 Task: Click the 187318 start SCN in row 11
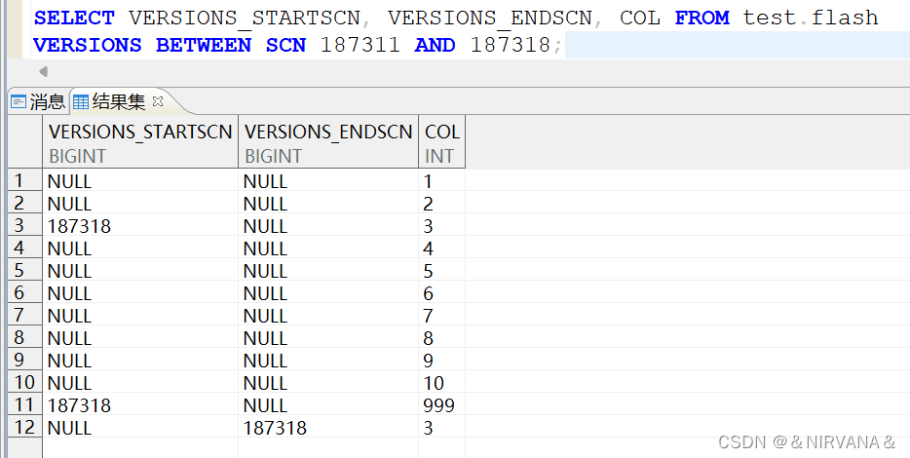tap(79, 405)
